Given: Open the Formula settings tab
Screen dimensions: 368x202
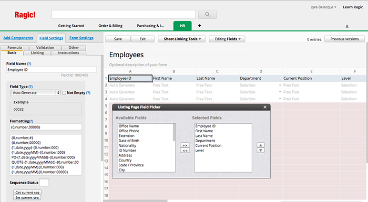Looking at the screenshot, I should (15, 48).
